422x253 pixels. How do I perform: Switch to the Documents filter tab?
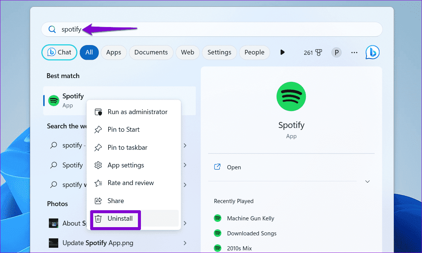click(151, 53)
